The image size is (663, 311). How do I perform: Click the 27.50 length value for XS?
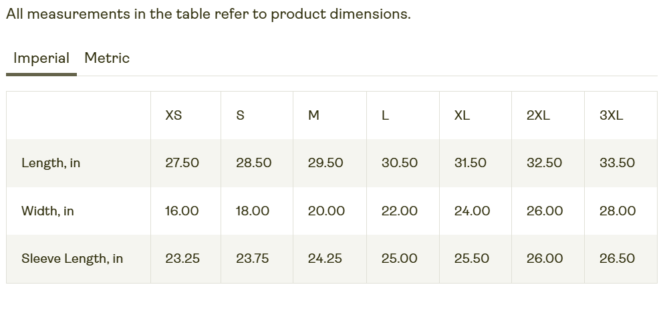(182, 163)
